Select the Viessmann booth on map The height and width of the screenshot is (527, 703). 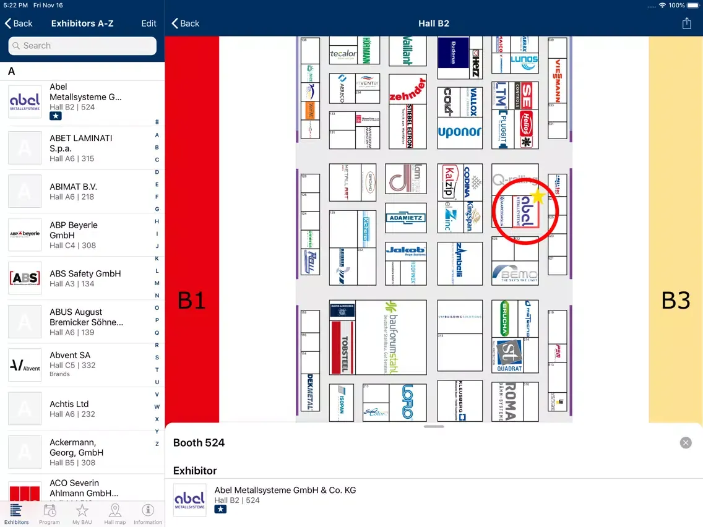pos(558,80)
